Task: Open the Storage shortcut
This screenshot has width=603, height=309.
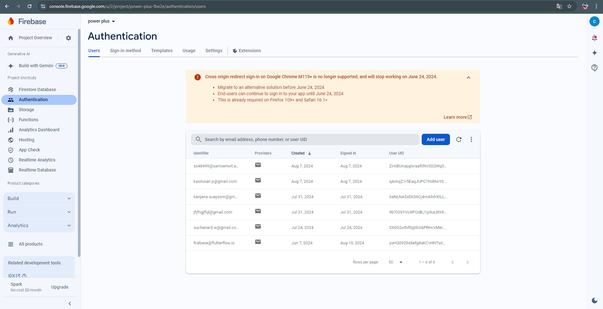Action: click(26, 110)
